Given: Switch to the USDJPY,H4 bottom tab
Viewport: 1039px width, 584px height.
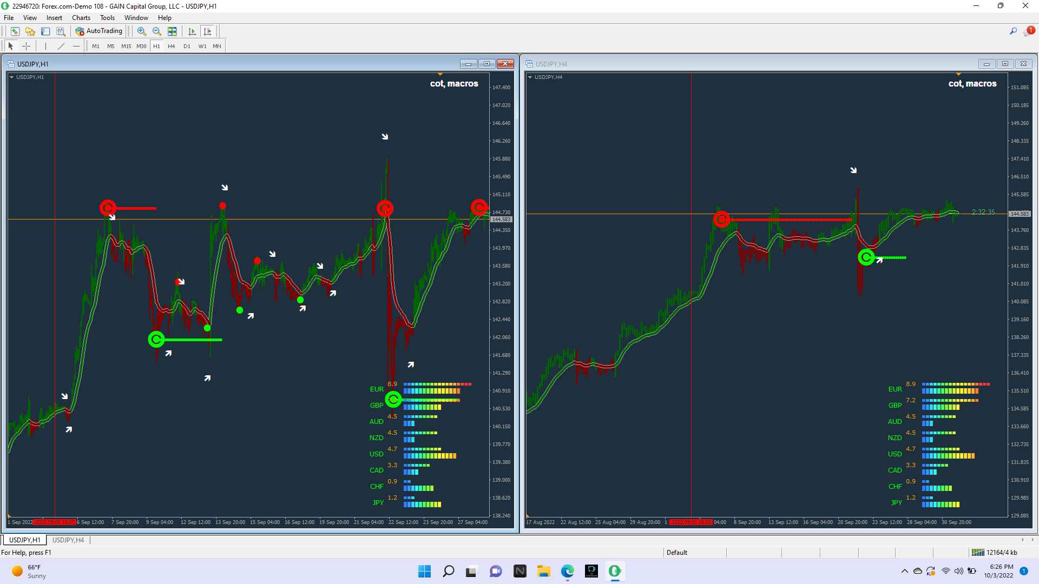Looking at the screenshot, I should click(x=68, y=540).
